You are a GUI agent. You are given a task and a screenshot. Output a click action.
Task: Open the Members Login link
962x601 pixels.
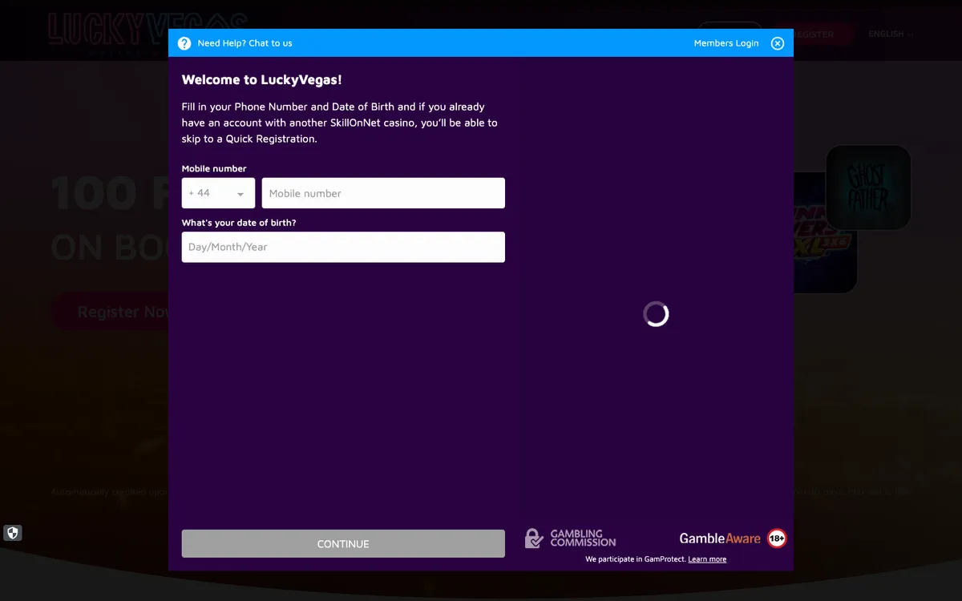pyautogui.click(x=726, y=43)
